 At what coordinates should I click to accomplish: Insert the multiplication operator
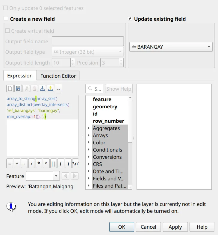point(39,163)
